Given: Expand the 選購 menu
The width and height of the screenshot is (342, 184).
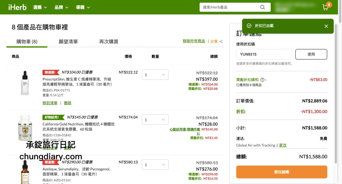Looking at the screenshot, I should (x=40, y=7).
